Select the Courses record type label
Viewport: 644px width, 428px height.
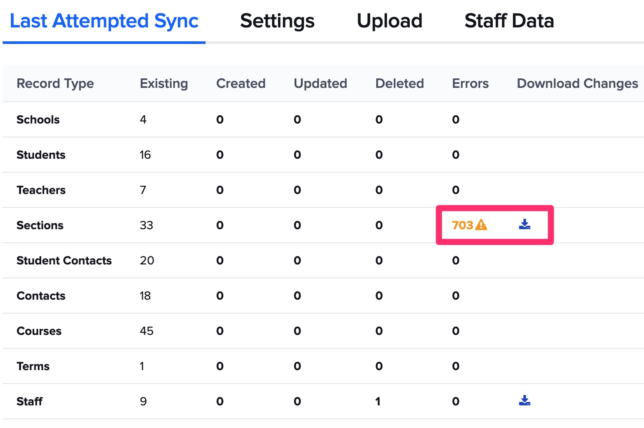click(39, 331)
